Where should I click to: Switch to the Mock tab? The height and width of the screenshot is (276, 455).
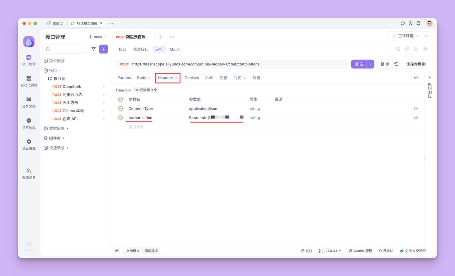pos(175,49)
